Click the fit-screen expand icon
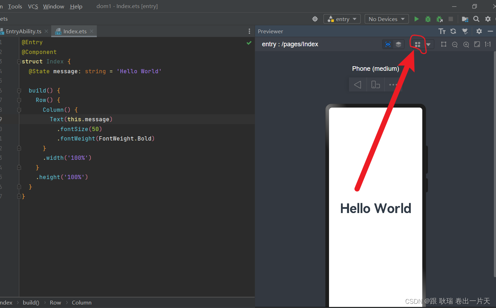496x308 pixels. pos(477,44)
